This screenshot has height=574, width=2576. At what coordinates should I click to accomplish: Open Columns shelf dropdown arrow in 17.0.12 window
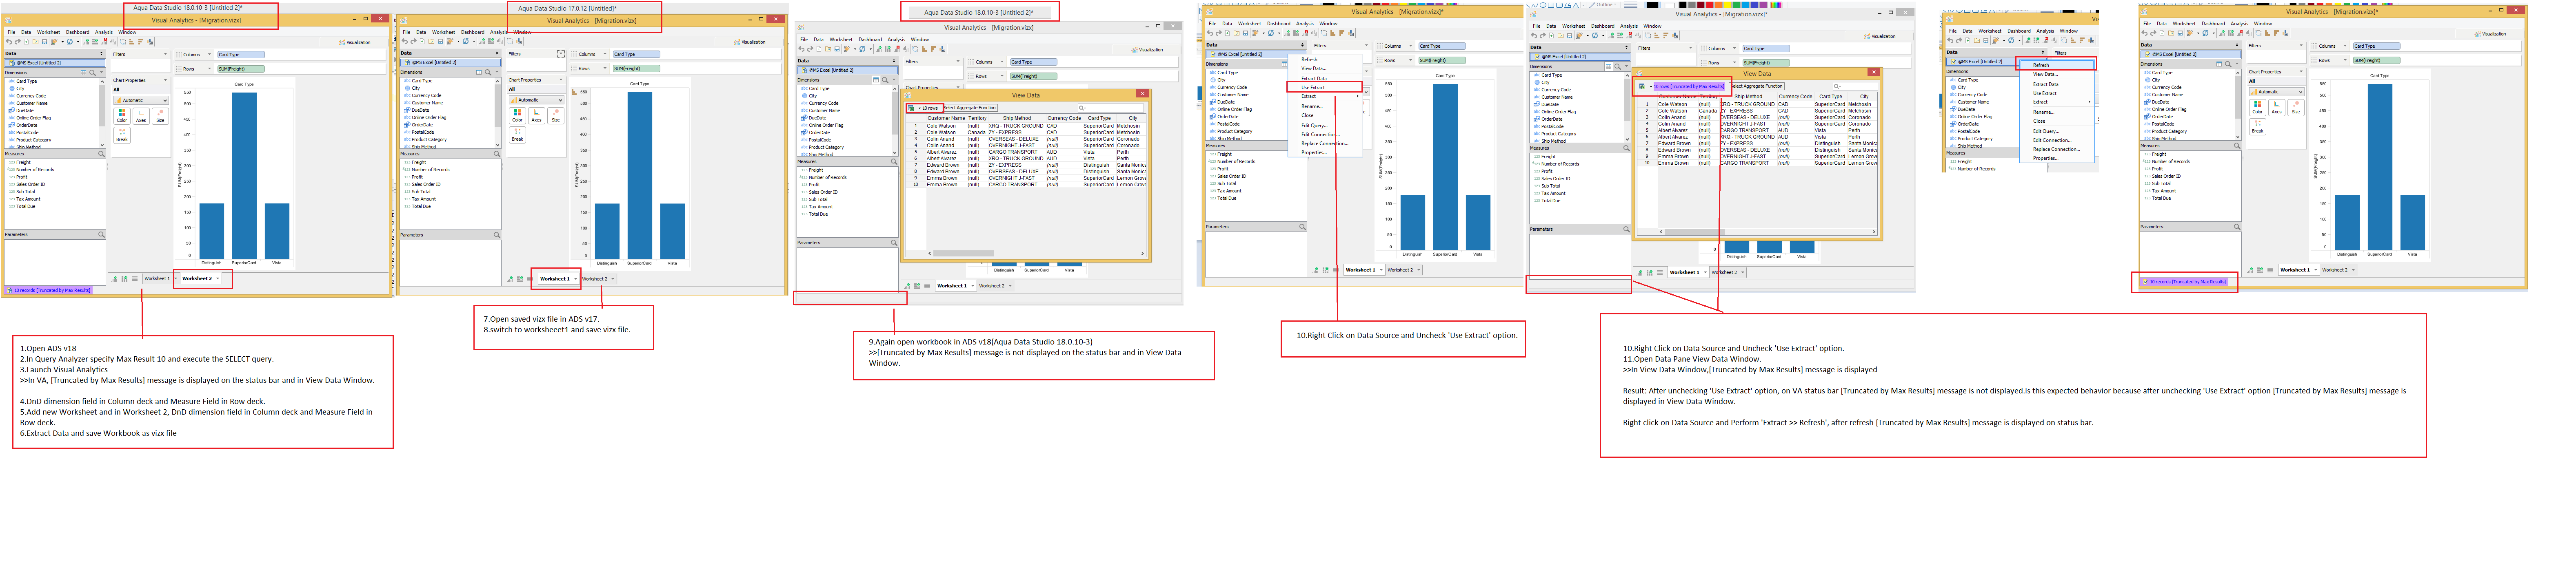[x=605, y=54]
